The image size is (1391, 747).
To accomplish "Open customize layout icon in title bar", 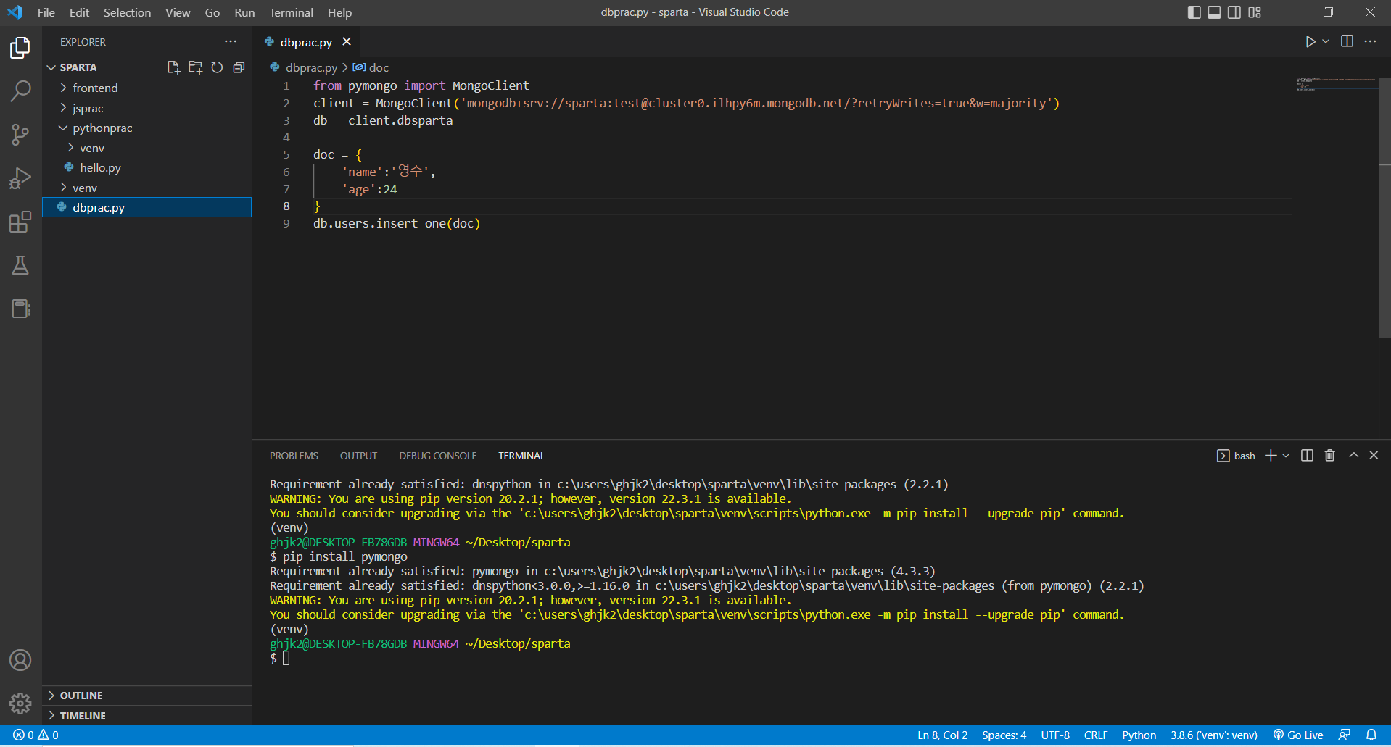I will click(x=1255, y=12).
